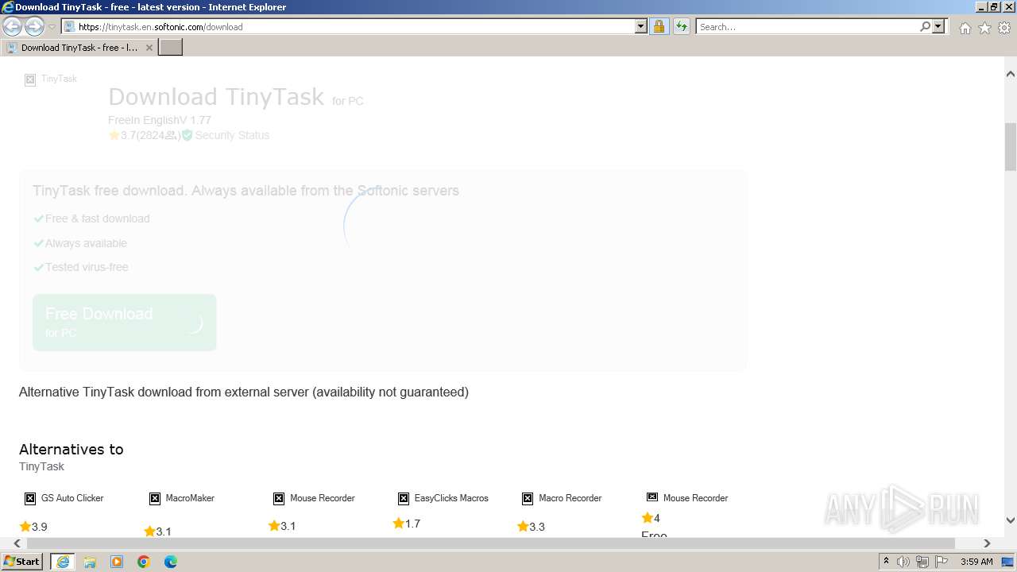
Task: Show hidden system tray icons
Action: click(887, 562)
